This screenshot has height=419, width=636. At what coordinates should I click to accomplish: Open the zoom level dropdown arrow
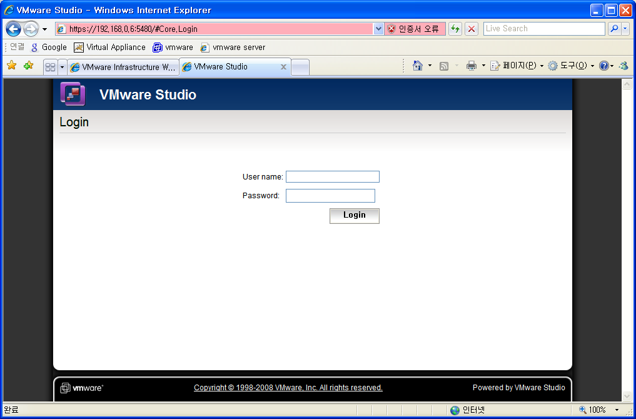tap(617, 410)
